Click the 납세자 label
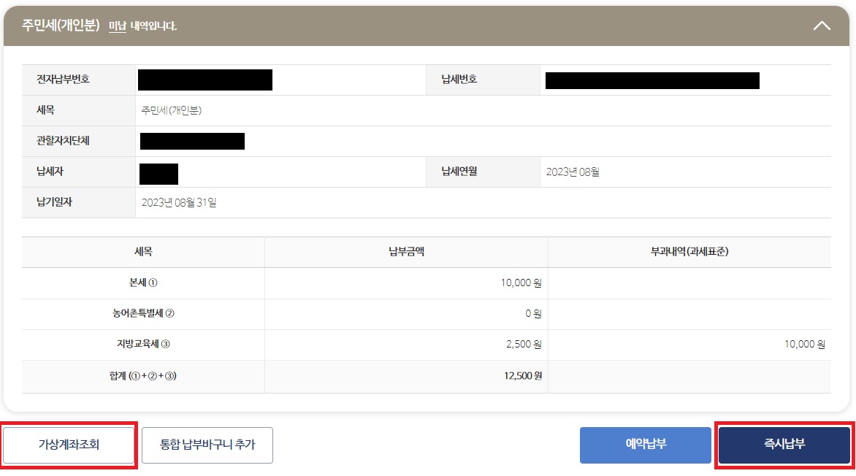Screen dimensions: 856x476 [50, 172]
